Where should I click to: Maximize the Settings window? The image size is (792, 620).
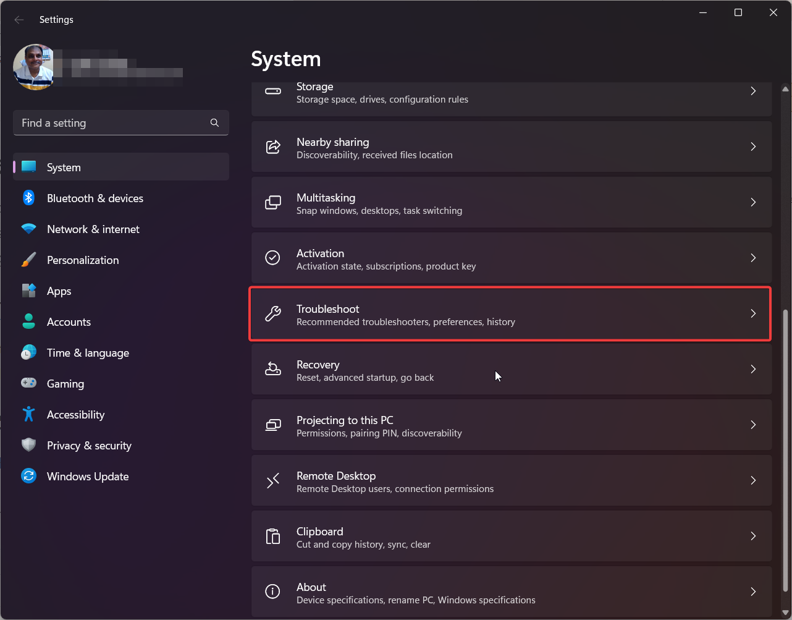coord(738,12)
